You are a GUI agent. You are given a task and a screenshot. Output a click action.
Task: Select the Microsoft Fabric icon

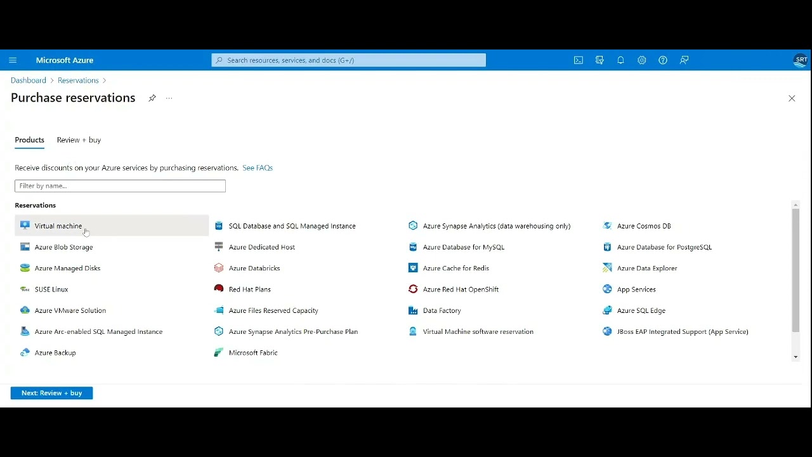coord(219,352)
